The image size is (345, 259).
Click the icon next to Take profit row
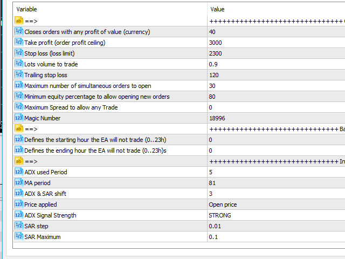[x=19, y=43]
